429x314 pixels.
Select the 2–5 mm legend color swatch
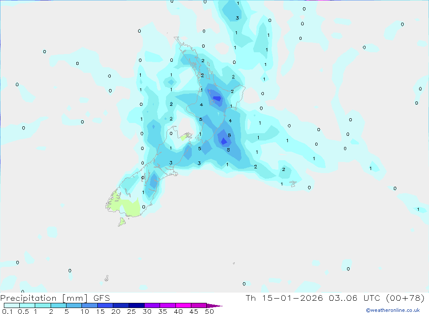[x=58, y=305]
